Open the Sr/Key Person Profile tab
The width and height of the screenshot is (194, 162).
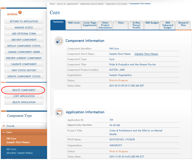point(136,25)
